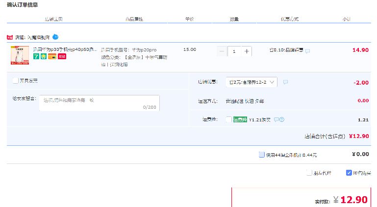This screenshot has height=207, width=377.
Task: Click the unit price 15.00
Action: (190, 49)
